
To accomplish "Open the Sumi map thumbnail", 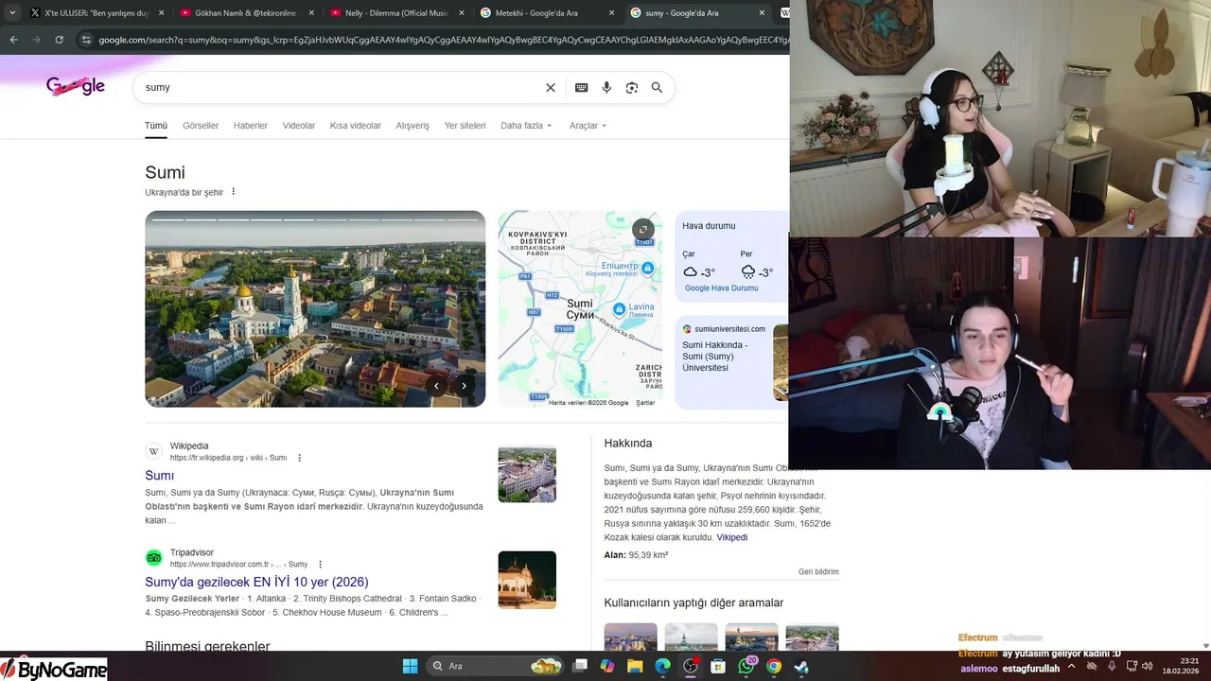I will click(580, 308).
